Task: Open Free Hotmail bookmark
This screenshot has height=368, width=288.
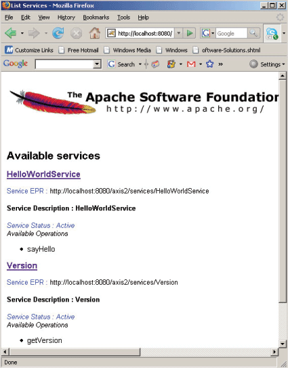Action: (79, 50)
